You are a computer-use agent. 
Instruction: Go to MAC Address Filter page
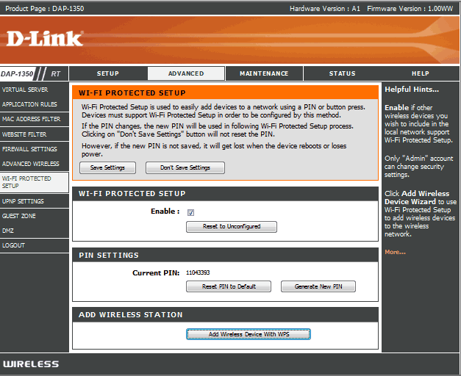point(31,119)
